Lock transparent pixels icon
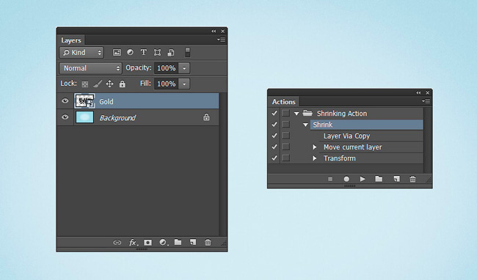This screenshot has width=477, height=280. (85, 84)
